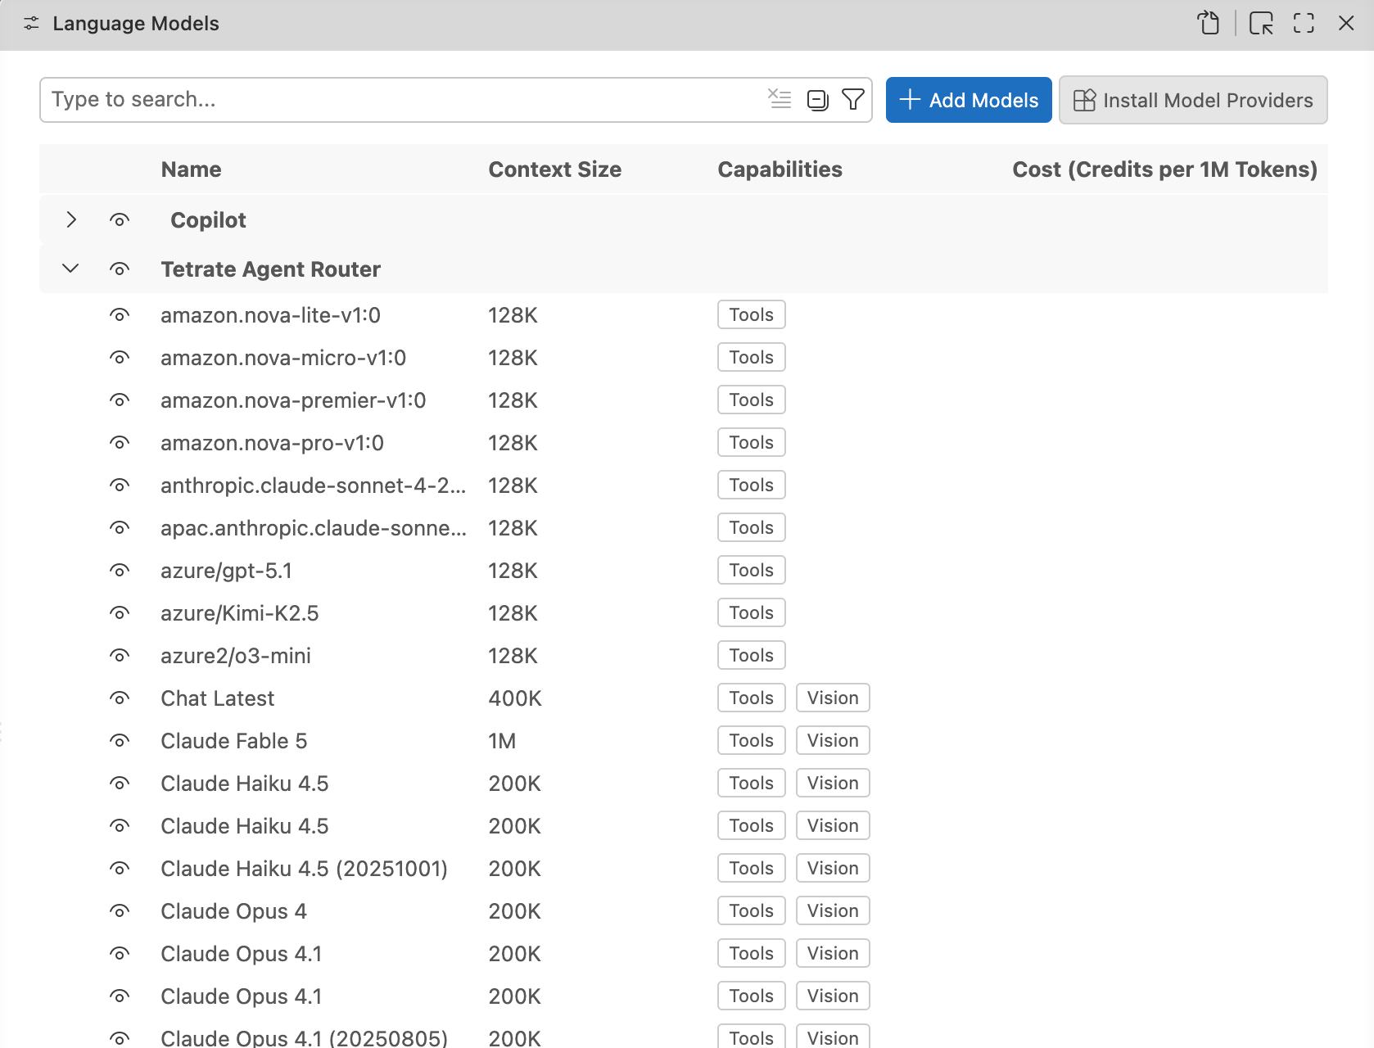Click the Capabilities column header

[780, 169]
